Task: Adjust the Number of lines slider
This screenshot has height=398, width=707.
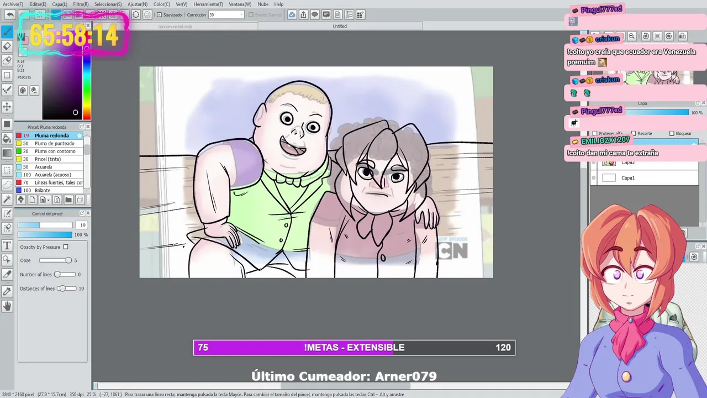Action: [x=65, y=274]
